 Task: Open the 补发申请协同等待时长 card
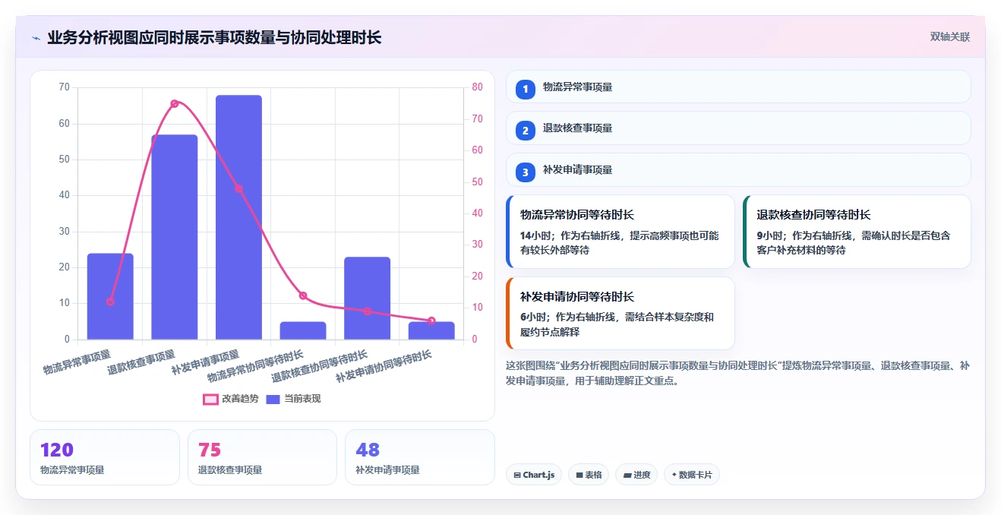[x=620, y=313]
